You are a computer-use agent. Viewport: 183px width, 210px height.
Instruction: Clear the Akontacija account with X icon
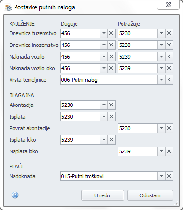(111, 105)
